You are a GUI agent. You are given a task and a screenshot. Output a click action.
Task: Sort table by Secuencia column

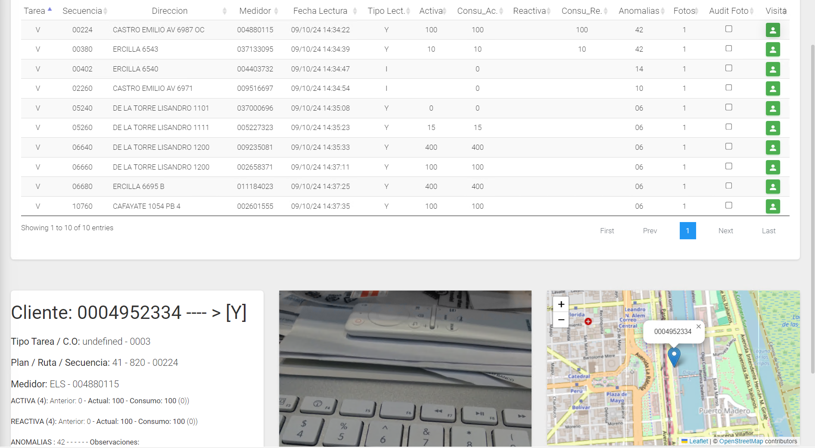pos(84,11)
